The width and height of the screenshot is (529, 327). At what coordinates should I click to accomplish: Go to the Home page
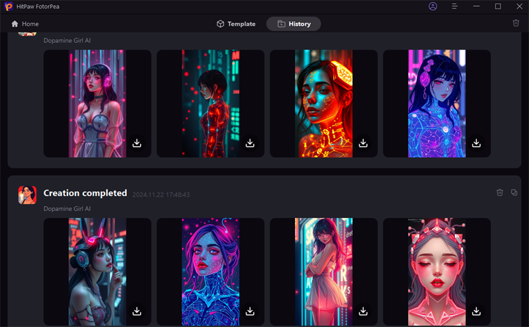(25, 24)
